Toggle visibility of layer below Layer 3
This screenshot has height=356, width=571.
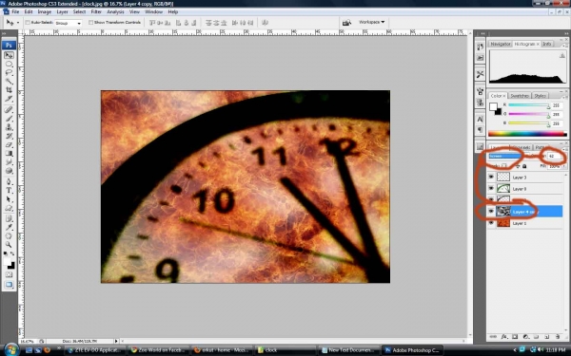pos(491,188)
